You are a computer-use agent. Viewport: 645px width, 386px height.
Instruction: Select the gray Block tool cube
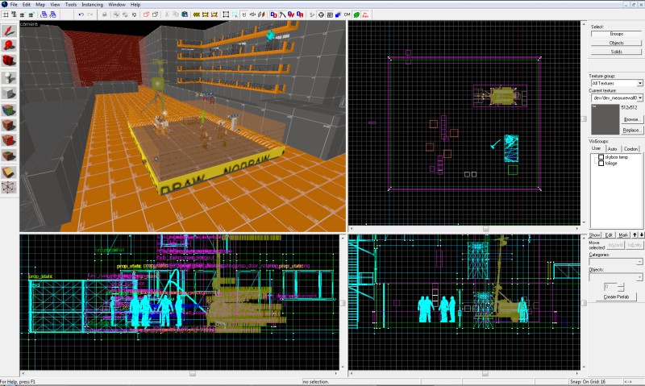(9, 93)
